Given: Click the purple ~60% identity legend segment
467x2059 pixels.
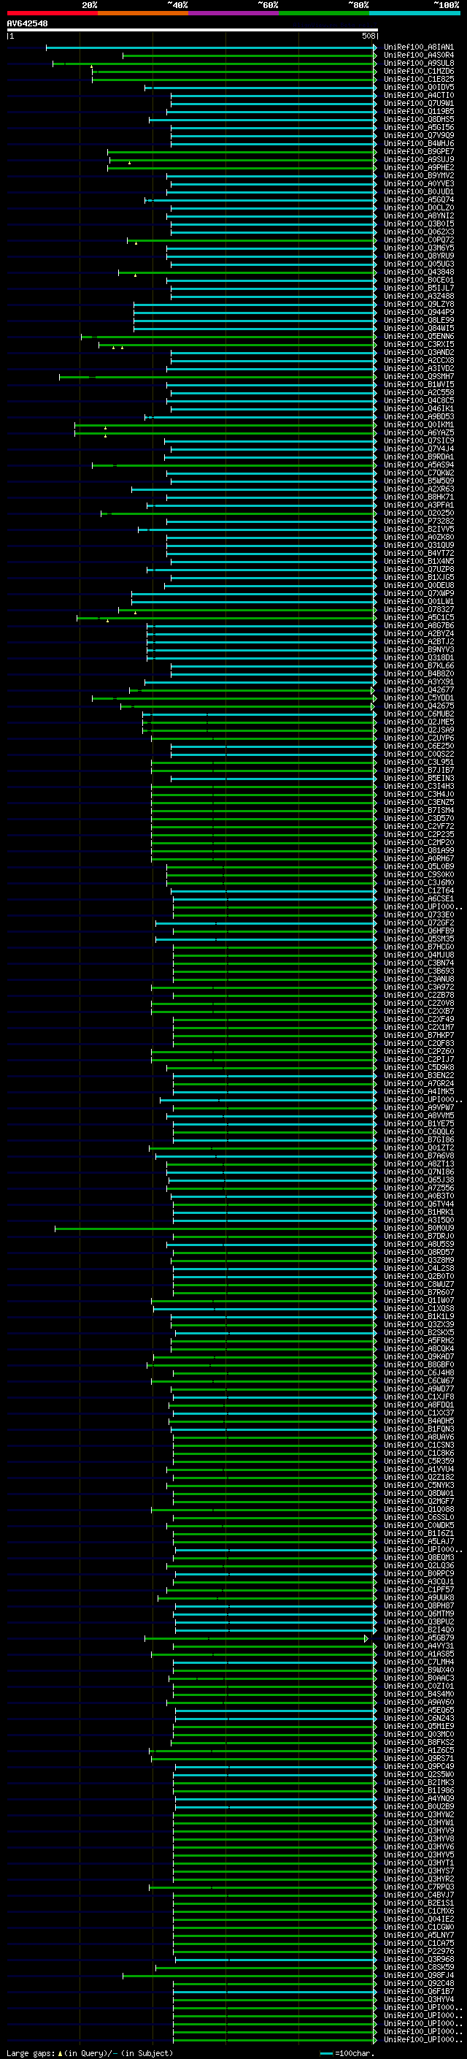Looking at the screenshot, I should coord(234,13).
